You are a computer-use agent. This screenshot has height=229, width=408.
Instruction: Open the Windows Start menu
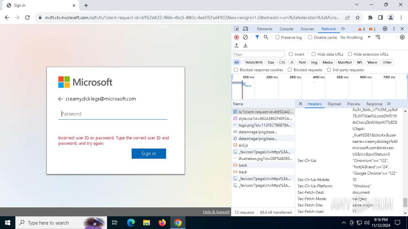[8, 223]
